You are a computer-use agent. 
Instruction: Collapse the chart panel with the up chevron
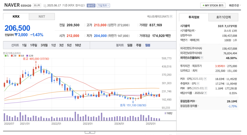click(90, 132)
